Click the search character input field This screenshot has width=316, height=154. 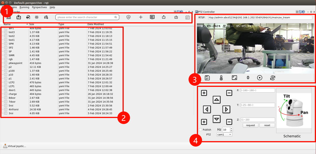click(x=87, y=17)
